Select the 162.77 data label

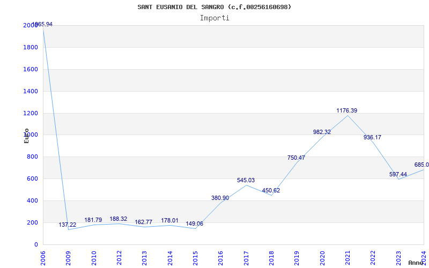coord(143,222)
